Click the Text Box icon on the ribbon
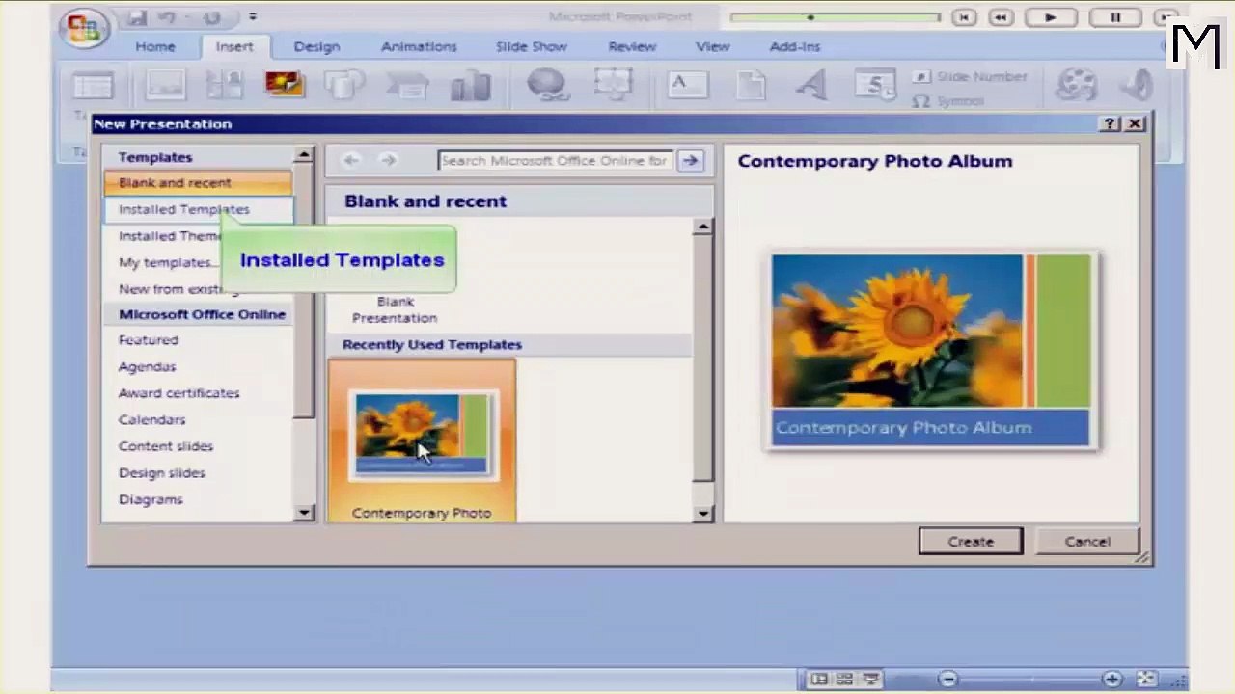The width and height of the screenshot is (1235, 694). pyautogui.click(x=689, y=86)
